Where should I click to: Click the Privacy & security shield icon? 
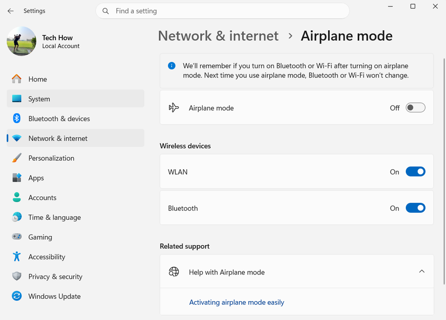(16, 276)
